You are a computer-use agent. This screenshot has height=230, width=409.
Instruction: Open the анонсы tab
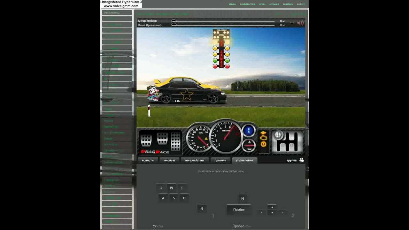tap(169, 160)
